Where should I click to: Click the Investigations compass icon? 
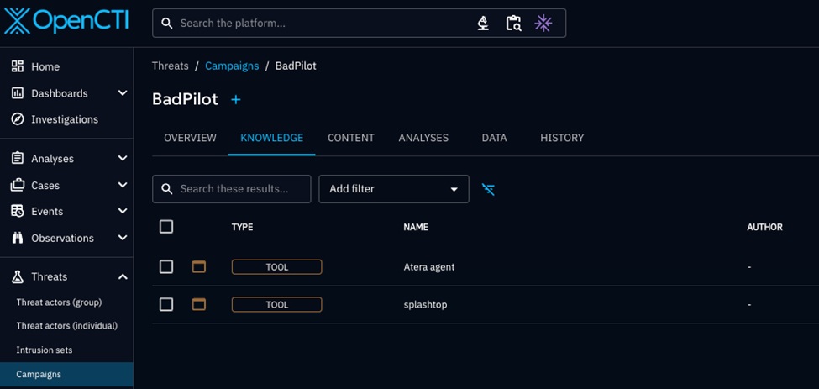(x=18, y=119)
